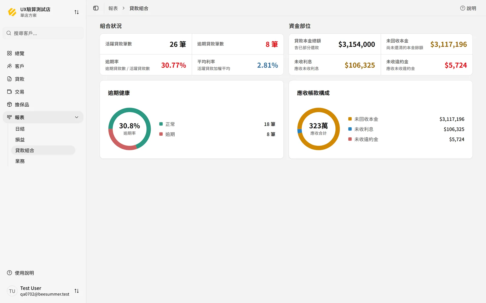This screenshot has width=486, height=303.
Task: Click the 擔保品 box icon
Action: [9, 105]
